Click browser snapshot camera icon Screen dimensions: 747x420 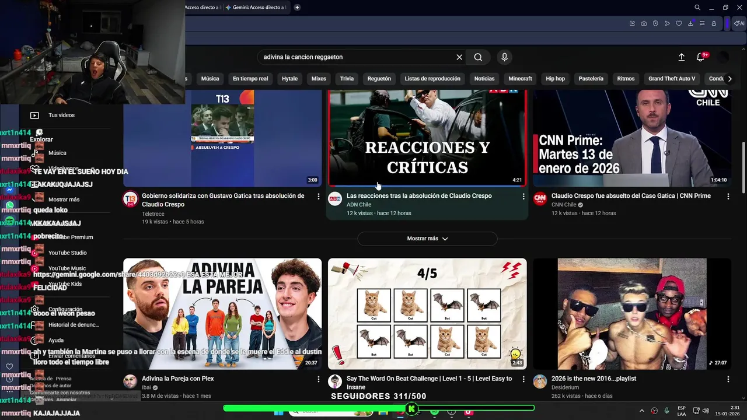point(644,23)
